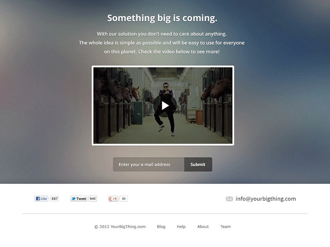This screenshot has width=330, height=247.
Task: Click the envelope mail icon
Action: [229, 199]
